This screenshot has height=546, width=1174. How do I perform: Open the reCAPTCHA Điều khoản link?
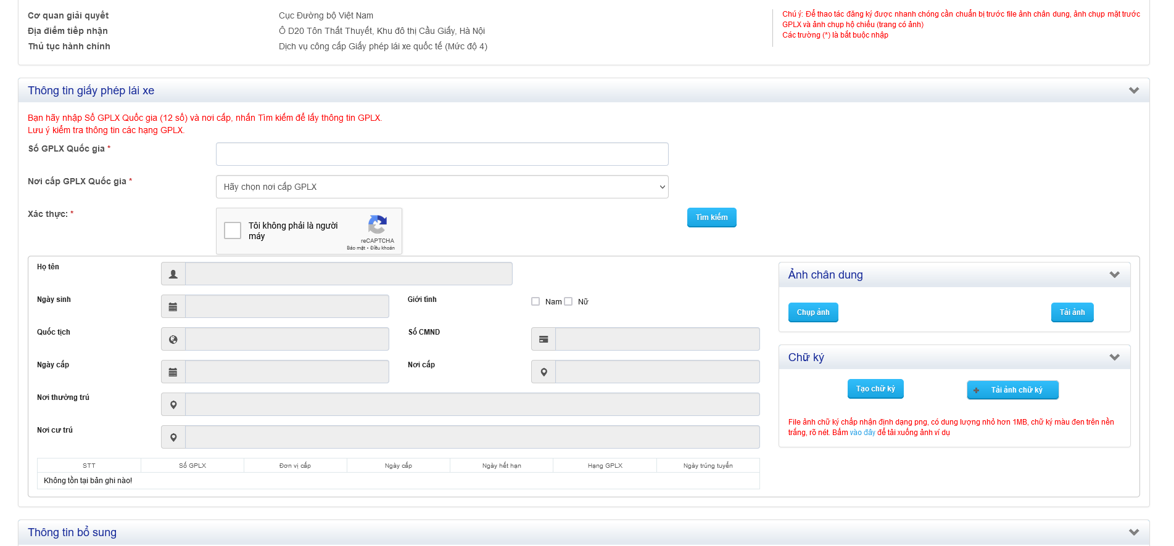coord(382,248)
